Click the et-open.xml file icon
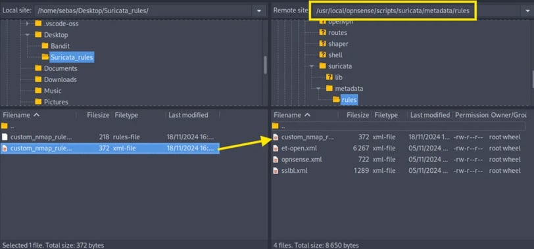 point(276,148)
